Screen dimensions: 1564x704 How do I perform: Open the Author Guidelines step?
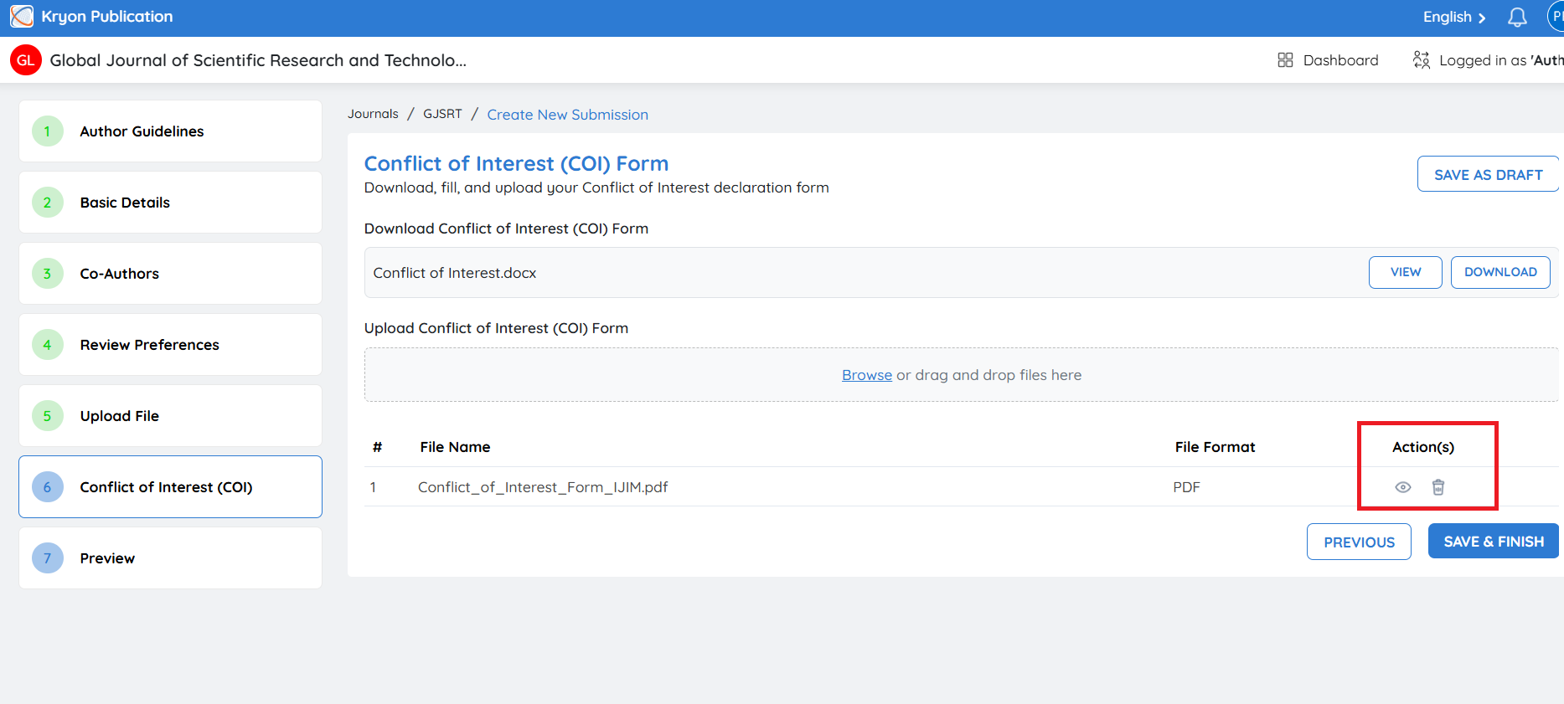coord(170,131)
